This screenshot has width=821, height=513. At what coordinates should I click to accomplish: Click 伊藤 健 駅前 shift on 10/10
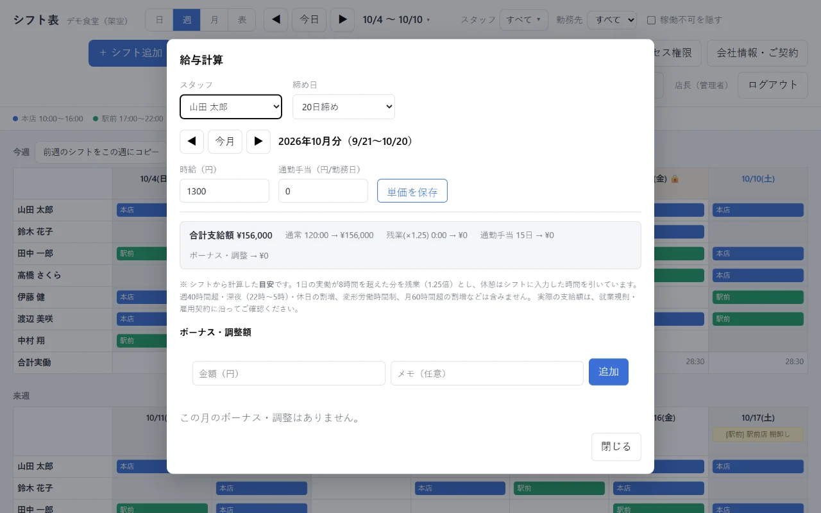tap(758, 297)
